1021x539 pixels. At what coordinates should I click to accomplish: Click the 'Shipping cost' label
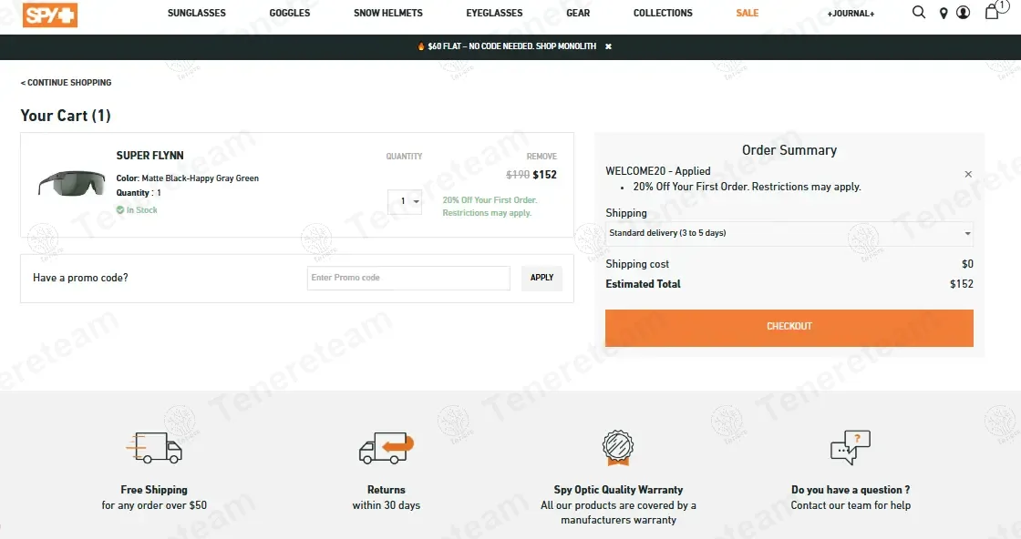637,264
